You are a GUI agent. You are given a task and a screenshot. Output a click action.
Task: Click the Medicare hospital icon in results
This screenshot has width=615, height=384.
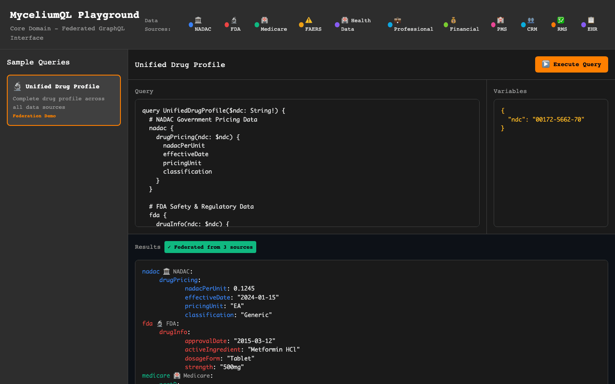tap(177, 375)
